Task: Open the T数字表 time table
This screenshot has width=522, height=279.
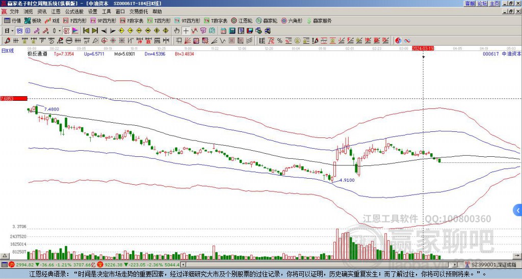Action: coord(216,20)
